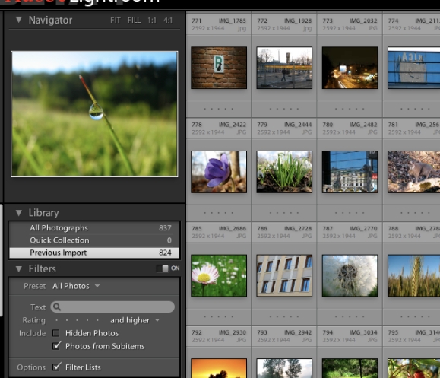
Task: Toggle the Filters ON switch
Action: (163, 268)
